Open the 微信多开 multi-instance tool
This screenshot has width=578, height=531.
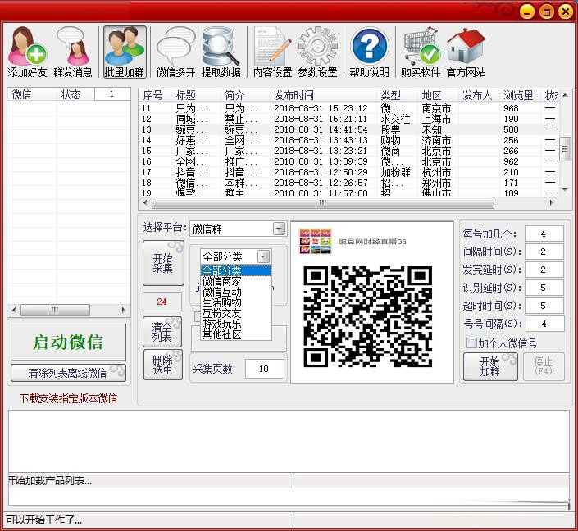(175, 52)
